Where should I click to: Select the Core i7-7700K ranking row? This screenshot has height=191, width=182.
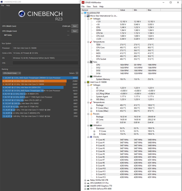click(x=40, y=107)
